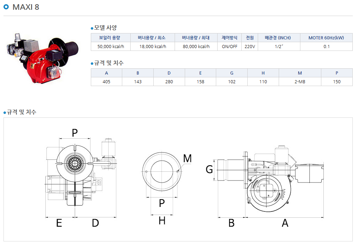The image size is (358, 247).
Task: Select the H column header in dimension table
Action: [x=263, y=73]
